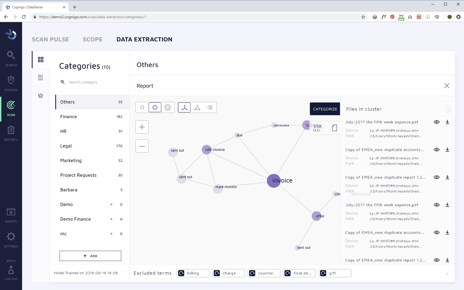Click the CATEGORIZE button

pyautogui.click(x=325, y=109)
